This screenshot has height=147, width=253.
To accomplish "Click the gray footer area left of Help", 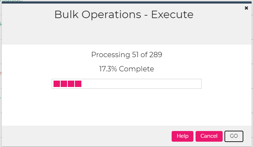I will pos(86,136).
